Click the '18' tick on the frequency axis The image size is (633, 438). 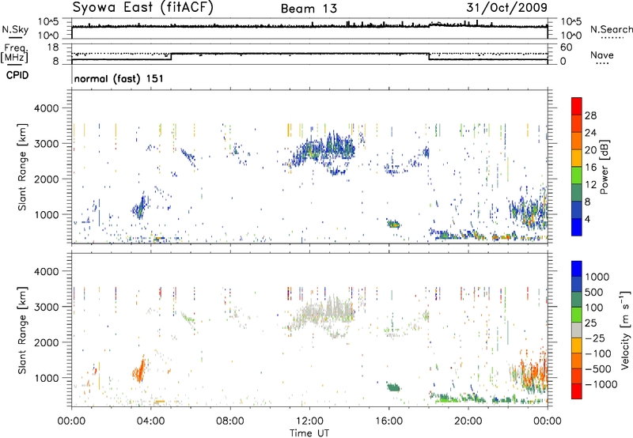53,47
